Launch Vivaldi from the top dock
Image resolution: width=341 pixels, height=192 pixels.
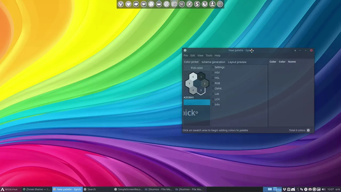tap(121, 4)
